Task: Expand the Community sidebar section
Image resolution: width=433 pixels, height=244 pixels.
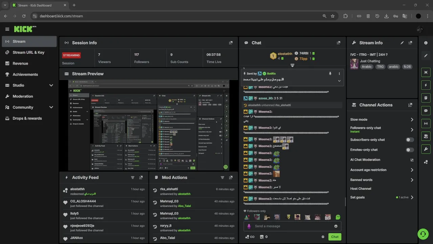Action: click(x=51, y=107)
